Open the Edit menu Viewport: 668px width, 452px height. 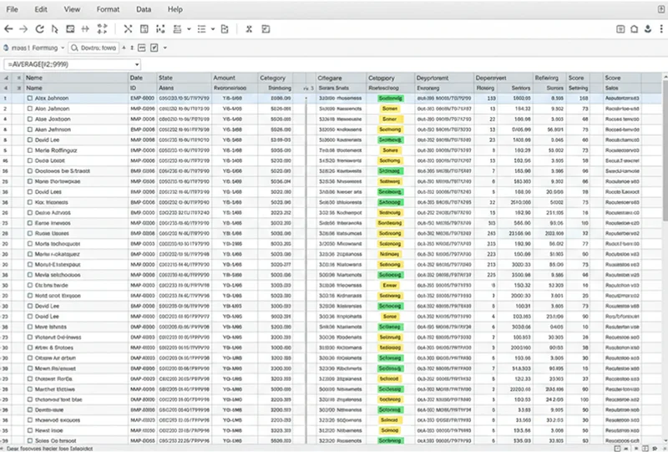(41, 9)
